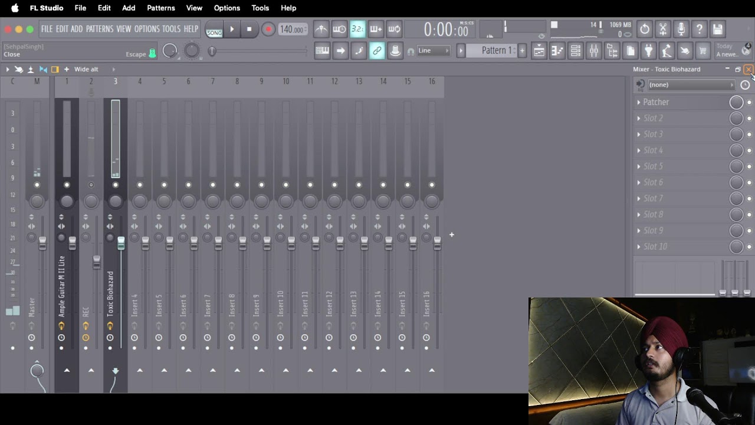Open the one-click audio recording microphone
The image size is (755, 425).
[681, 29]
